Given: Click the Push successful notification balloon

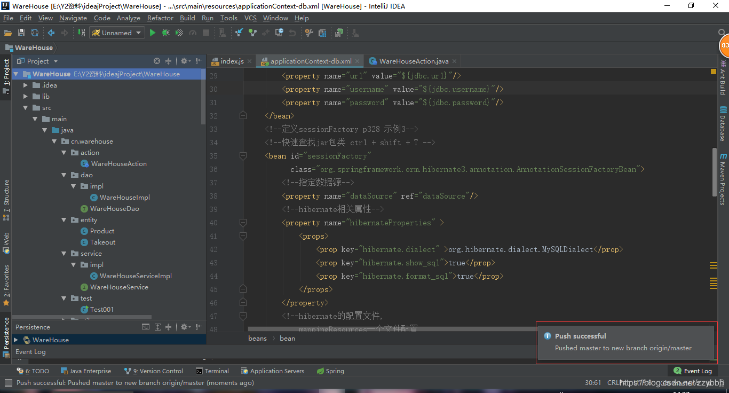Looking at the screenshot, I should 625,342.
